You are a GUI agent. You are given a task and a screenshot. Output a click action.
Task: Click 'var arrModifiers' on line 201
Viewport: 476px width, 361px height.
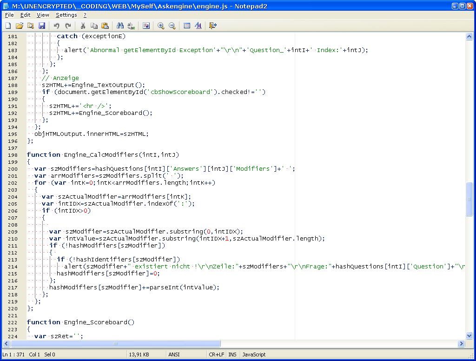(x=65, y=176)
